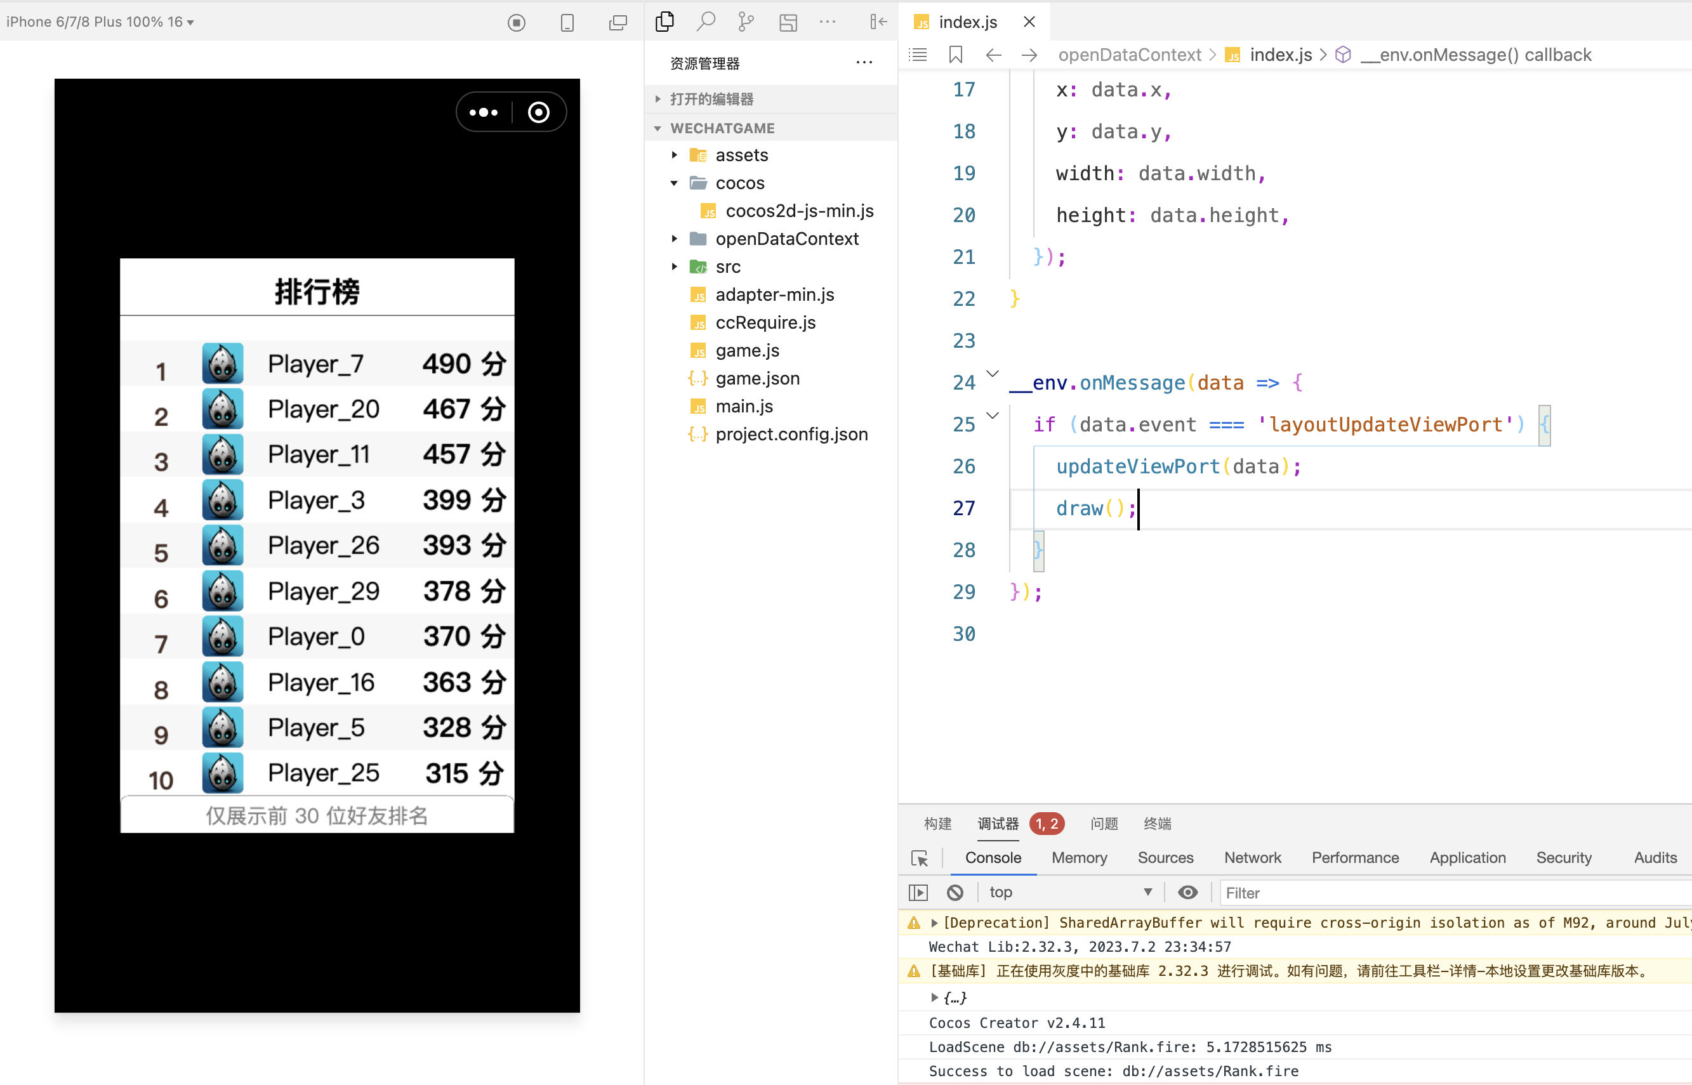Open the Explorer files icon
Screen dimensions: 1692x1085
tap(664, 22)
